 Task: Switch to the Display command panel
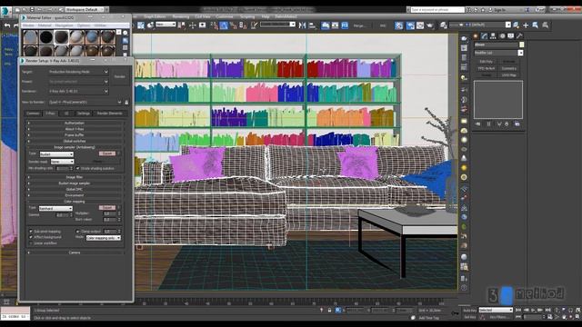pyautogui.click(x=511, y=36)
